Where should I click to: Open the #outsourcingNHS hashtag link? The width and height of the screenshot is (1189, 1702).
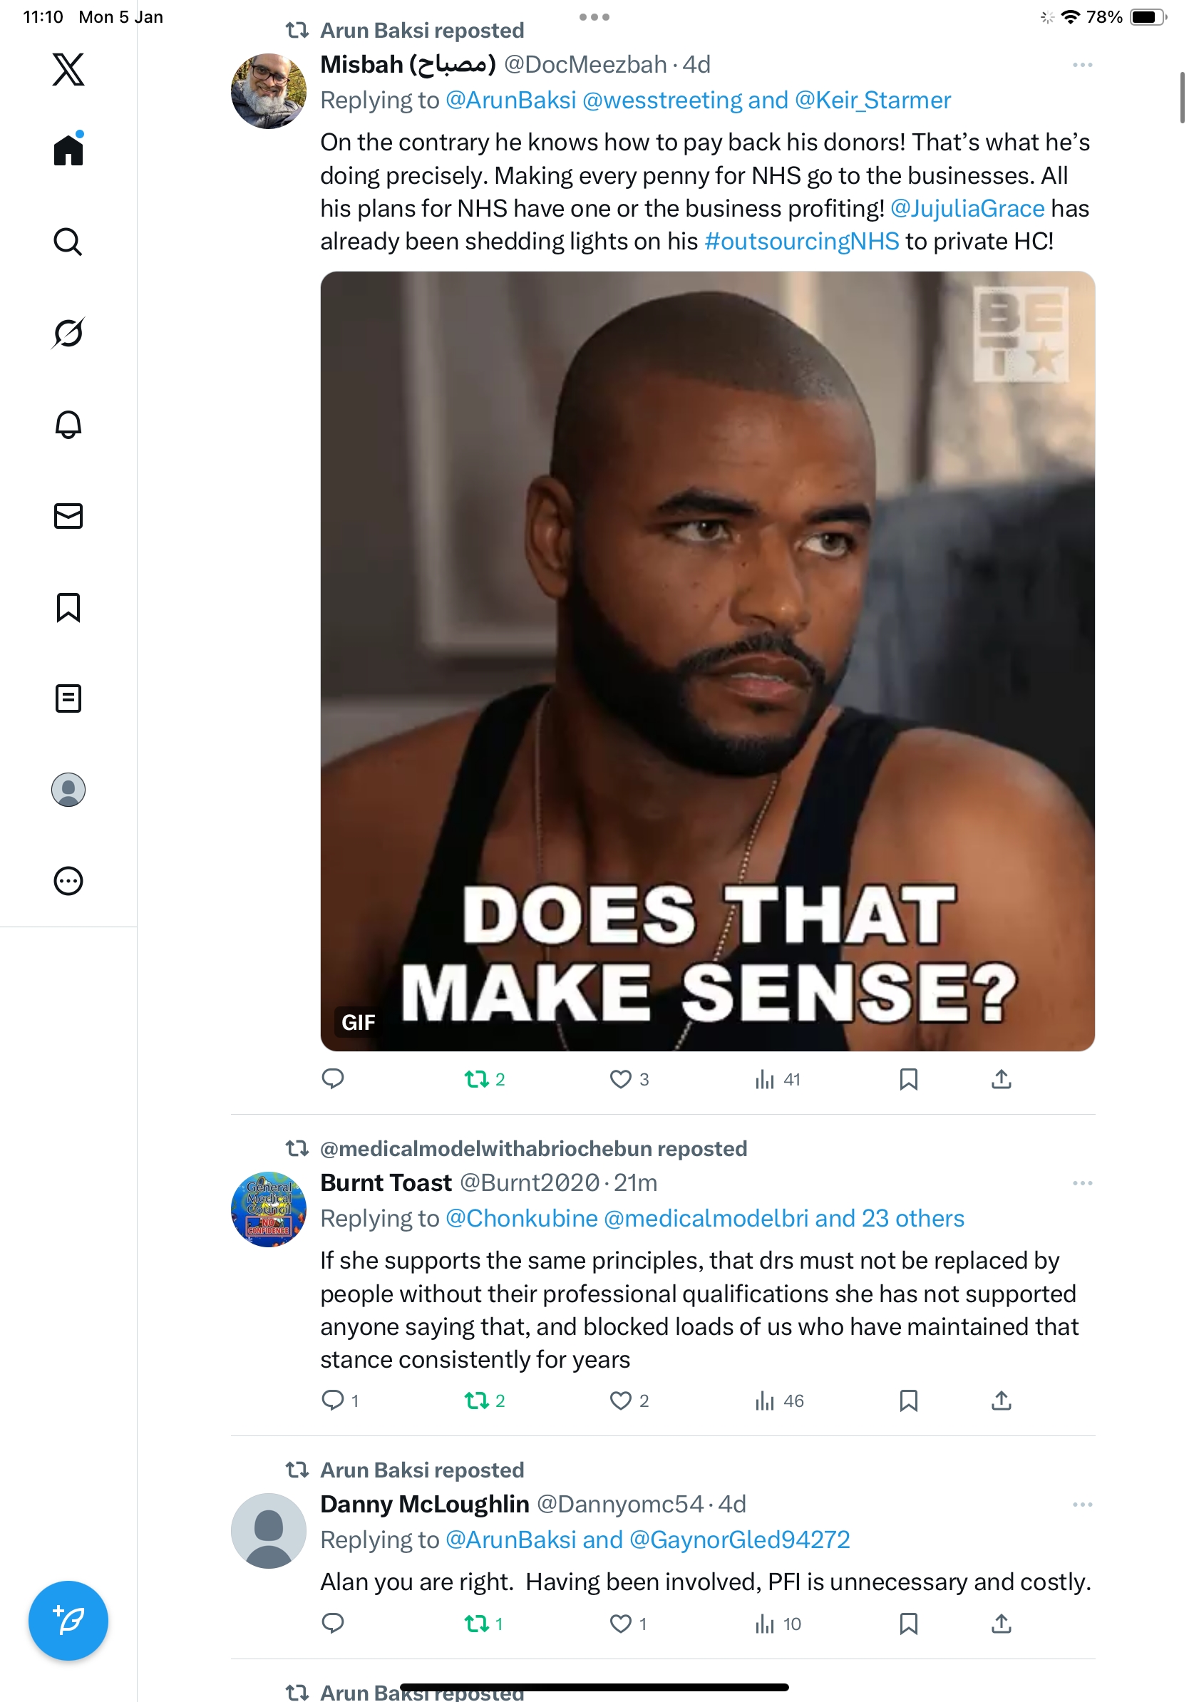pyautogui.click(x=801, y=242)
